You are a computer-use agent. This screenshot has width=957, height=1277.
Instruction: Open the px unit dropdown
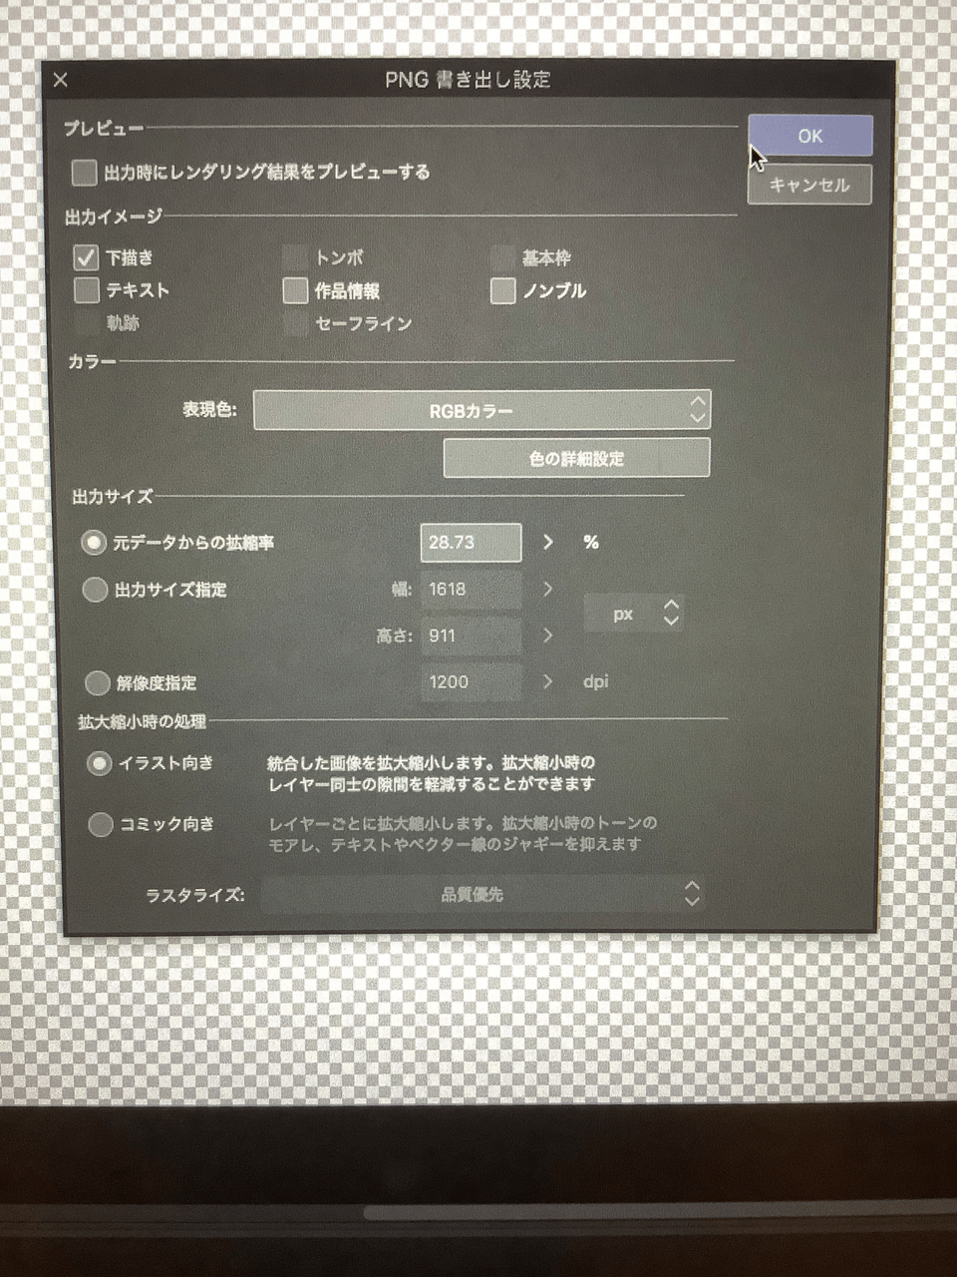(635, 613)
